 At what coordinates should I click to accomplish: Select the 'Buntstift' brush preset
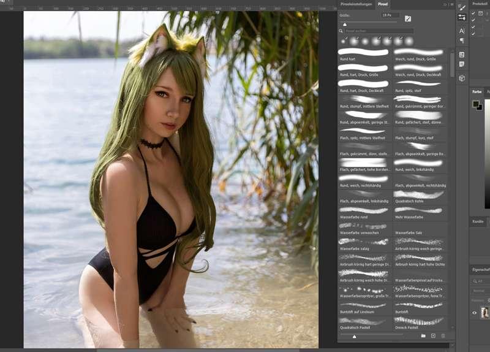[x=420, y=308]
